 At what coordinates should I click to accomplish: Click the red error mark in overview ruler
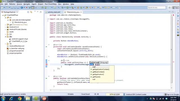[174, 62]
